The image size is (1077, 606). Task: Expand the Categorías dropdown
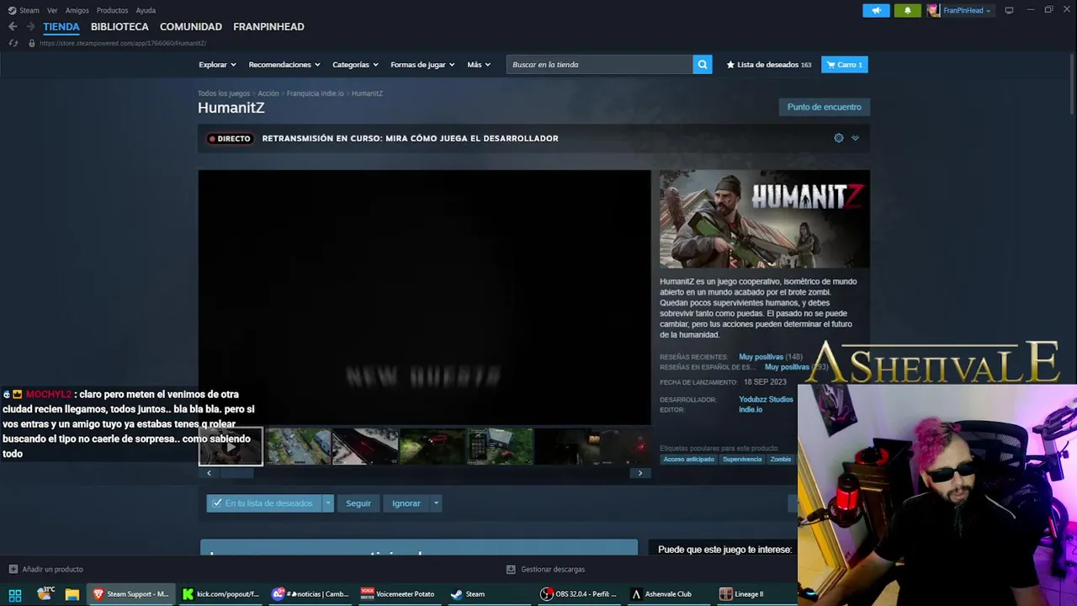(355, 65)
